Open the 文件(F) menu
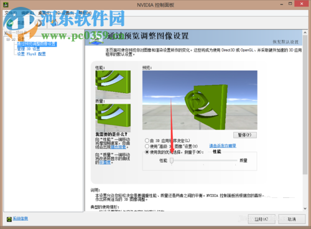 coord(11,13)
